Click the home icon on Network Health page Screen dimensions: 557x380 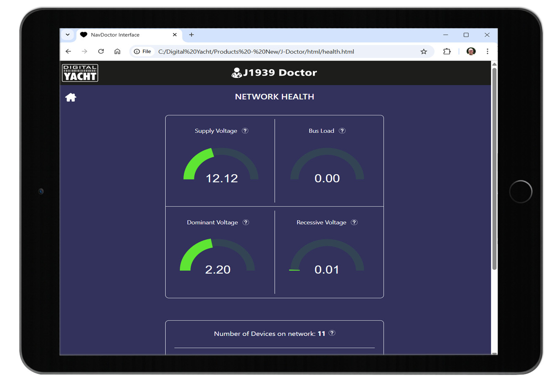(70, 98)
